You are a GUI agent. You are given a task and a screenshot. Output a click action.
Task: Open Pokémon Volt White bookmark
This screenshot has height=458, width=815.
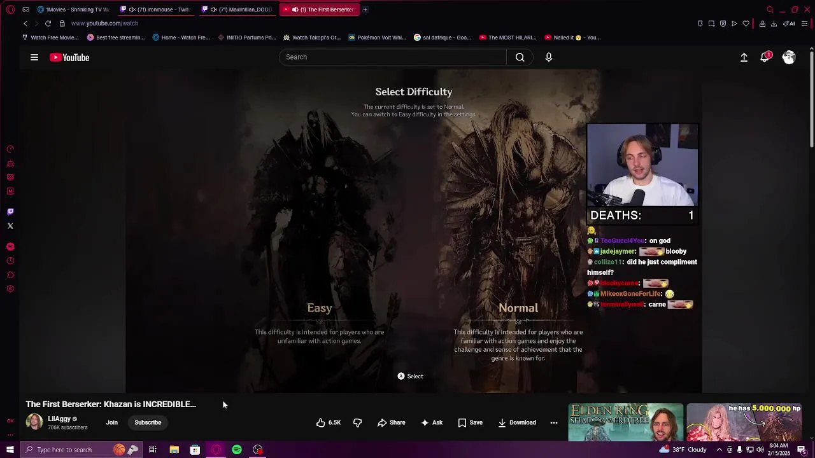(377, 38)
